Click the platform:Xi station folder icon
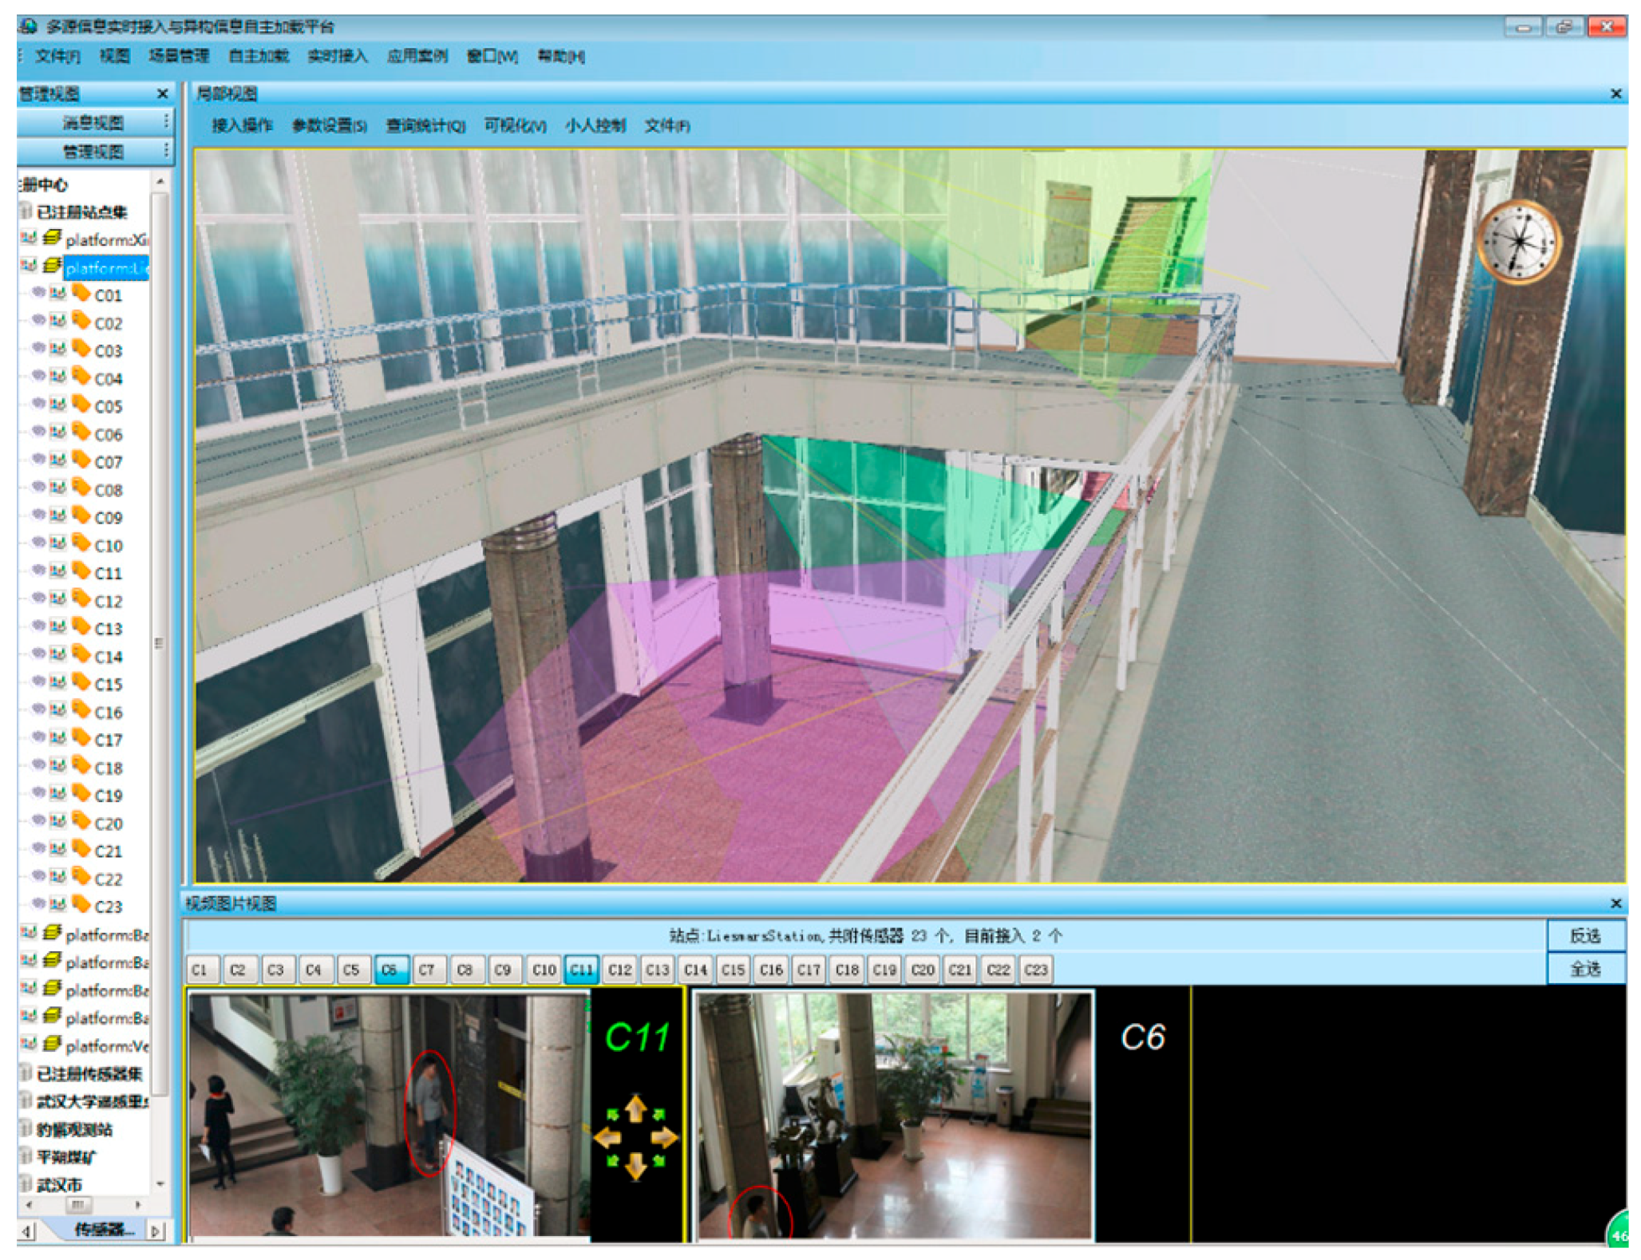The width and height of the screenshot is (1641, 1260). click(x=53, y=238)
